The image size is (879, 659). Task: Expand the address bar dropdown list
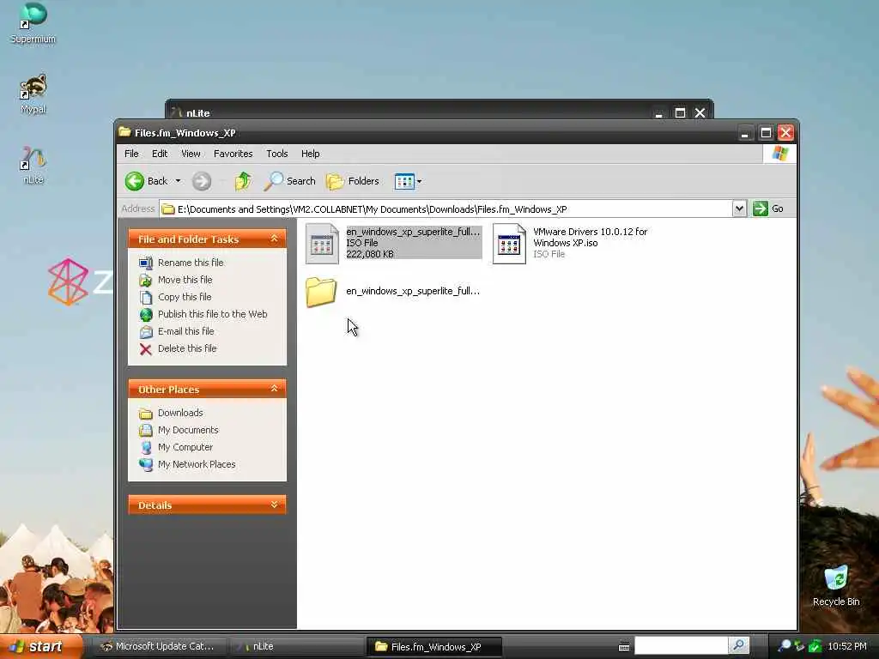739,209
